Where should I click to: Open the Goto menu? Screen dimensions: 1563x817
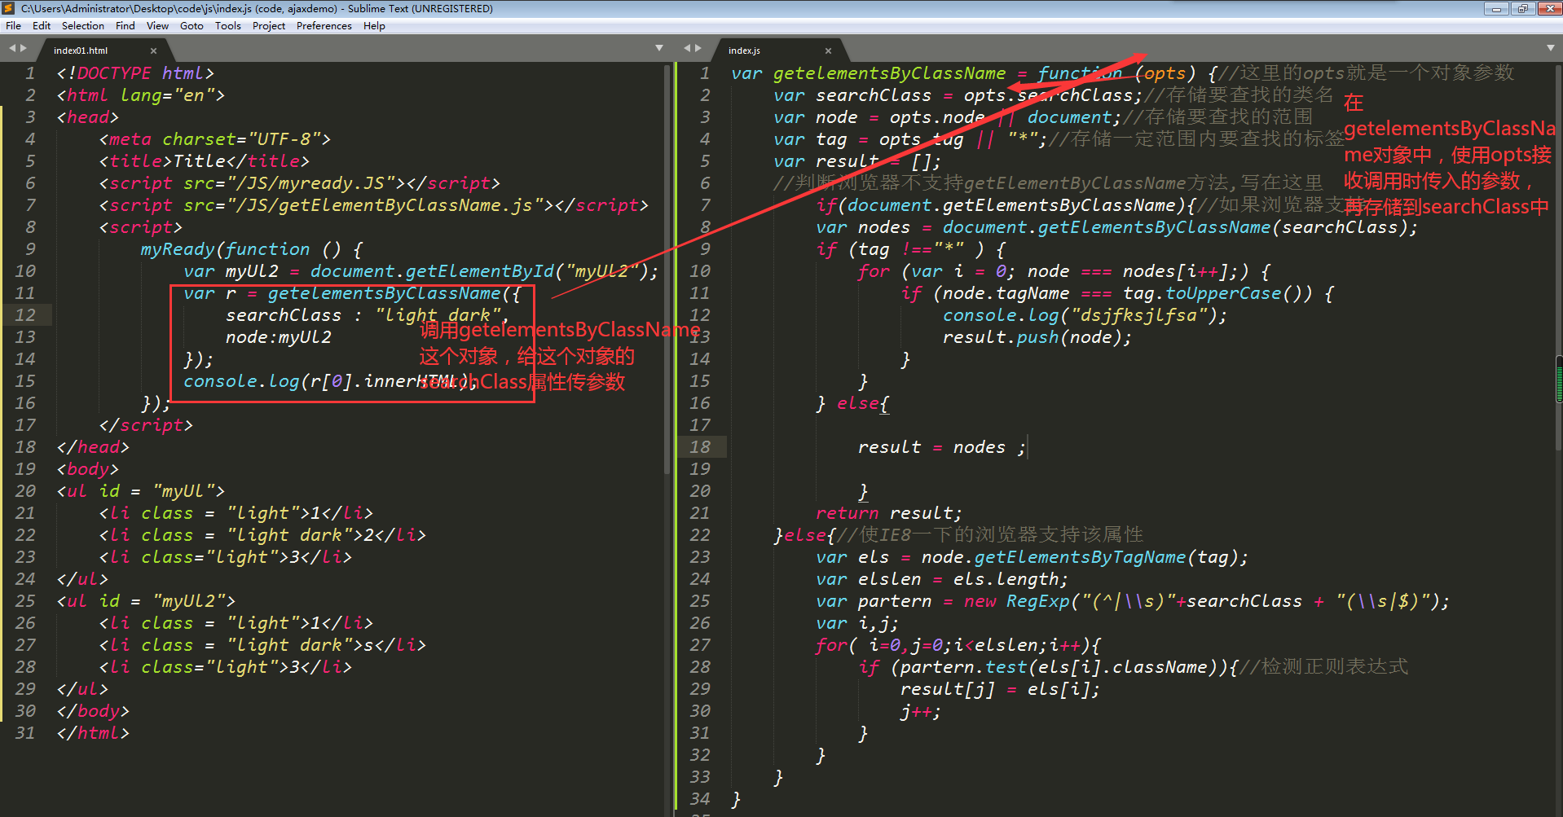tap(192, 26)
